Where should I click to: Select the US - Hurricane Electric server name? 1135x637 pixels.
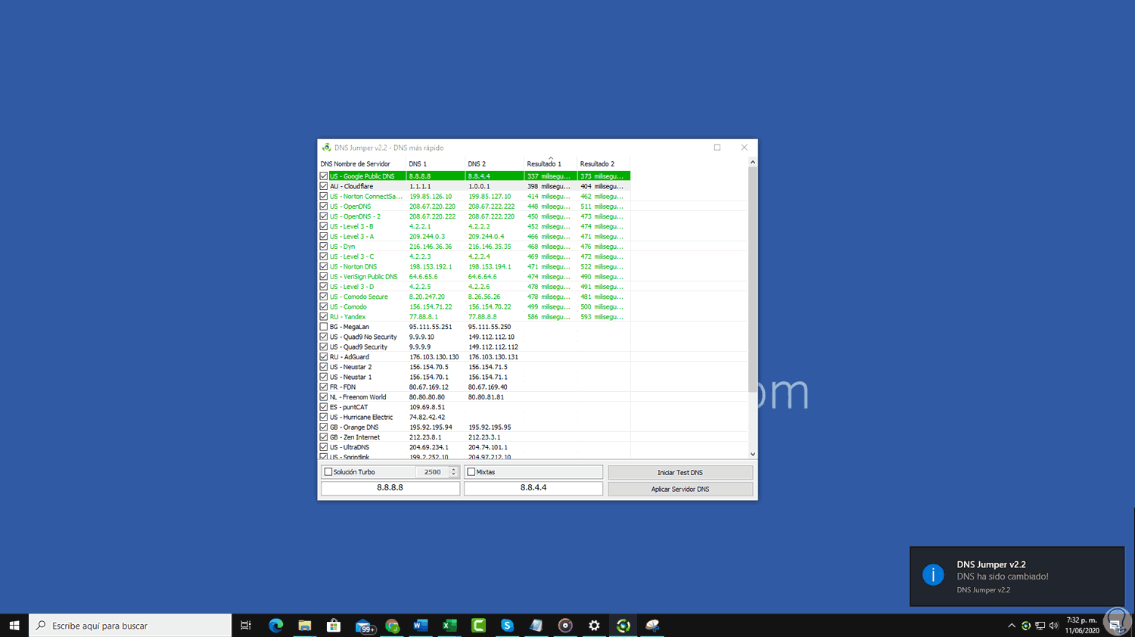tap(361, 418)
